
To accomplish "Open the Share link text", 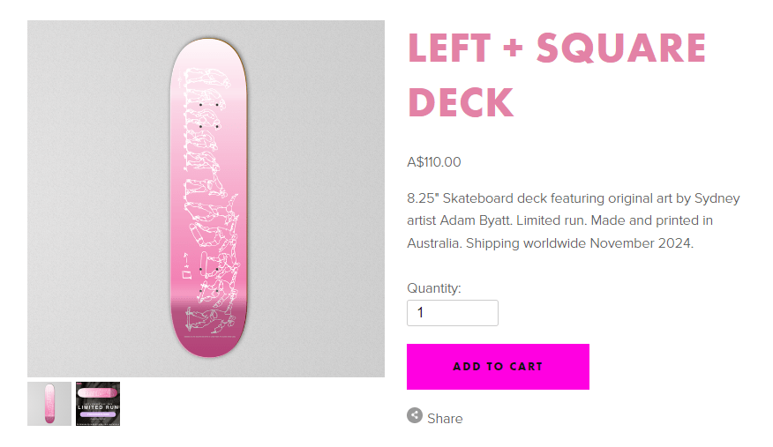I will click(445, 419).
